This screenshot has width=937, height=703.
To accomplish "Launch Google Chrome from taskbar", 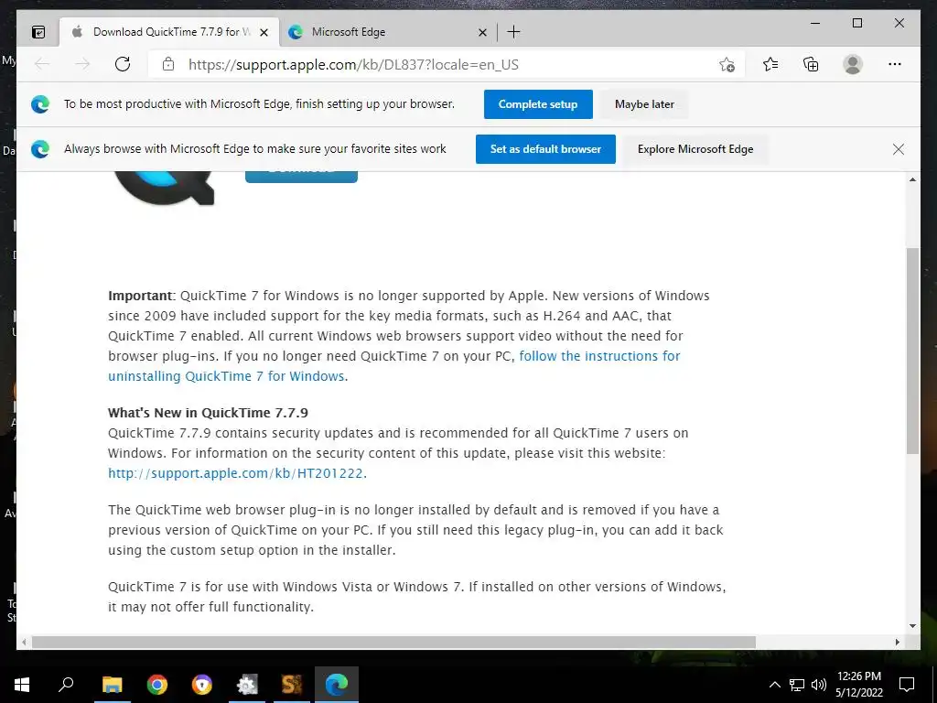I will [x=157, y=685].
